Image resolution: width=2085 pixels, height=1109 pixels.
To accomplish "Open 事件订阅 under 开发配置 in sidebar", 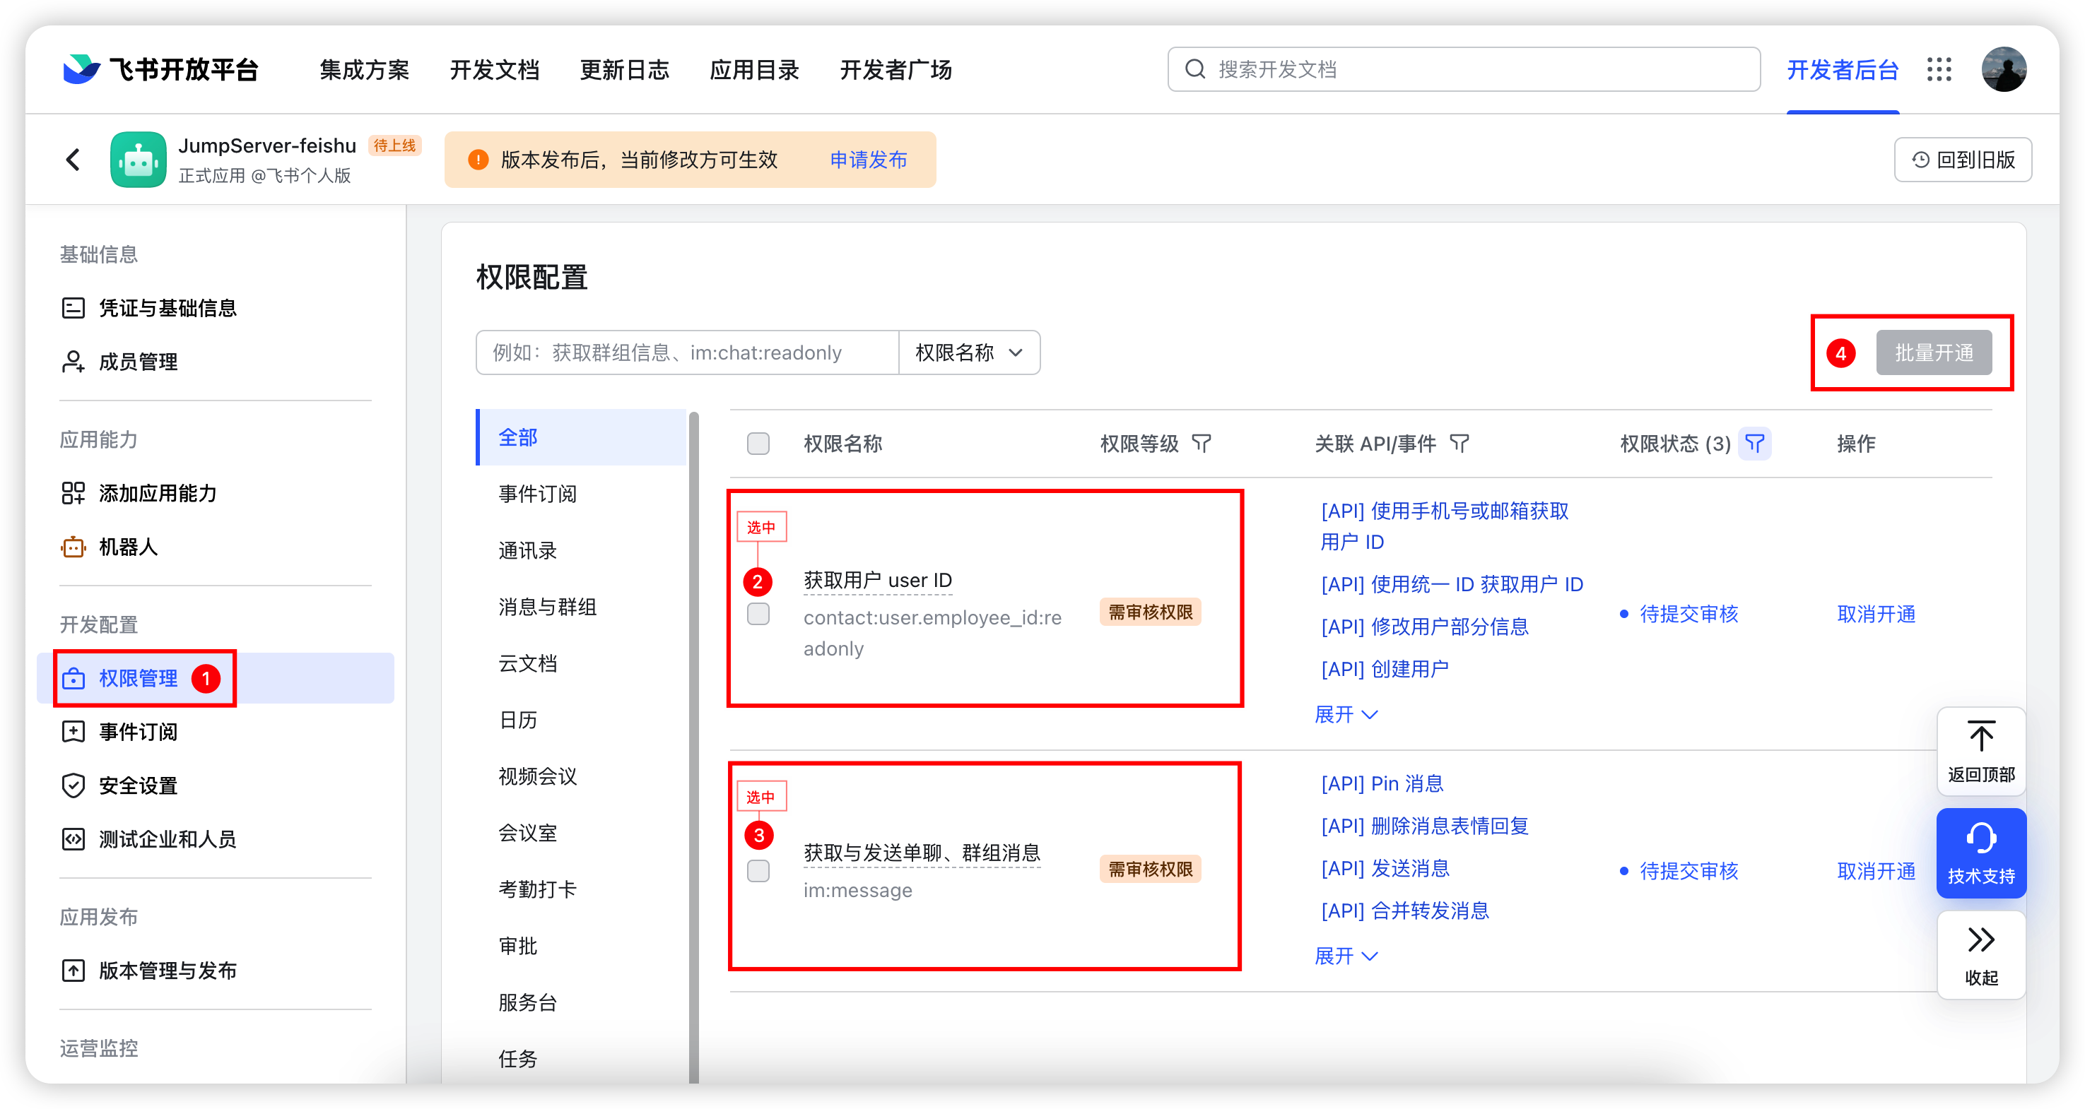I will [x=119, y=732].
